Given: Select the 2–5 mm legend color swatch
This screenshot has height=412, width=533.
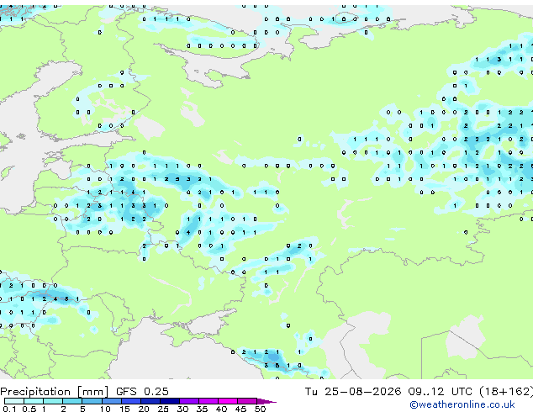Looking at the screenshot, I should pyautogui.click(x=72, y=401).
